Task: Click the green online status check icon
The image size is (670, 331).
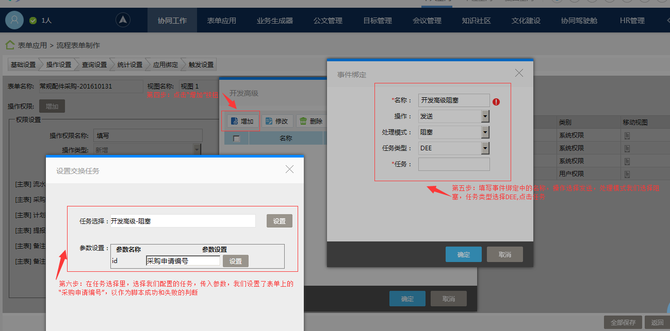Action: (x=33, y=21)
